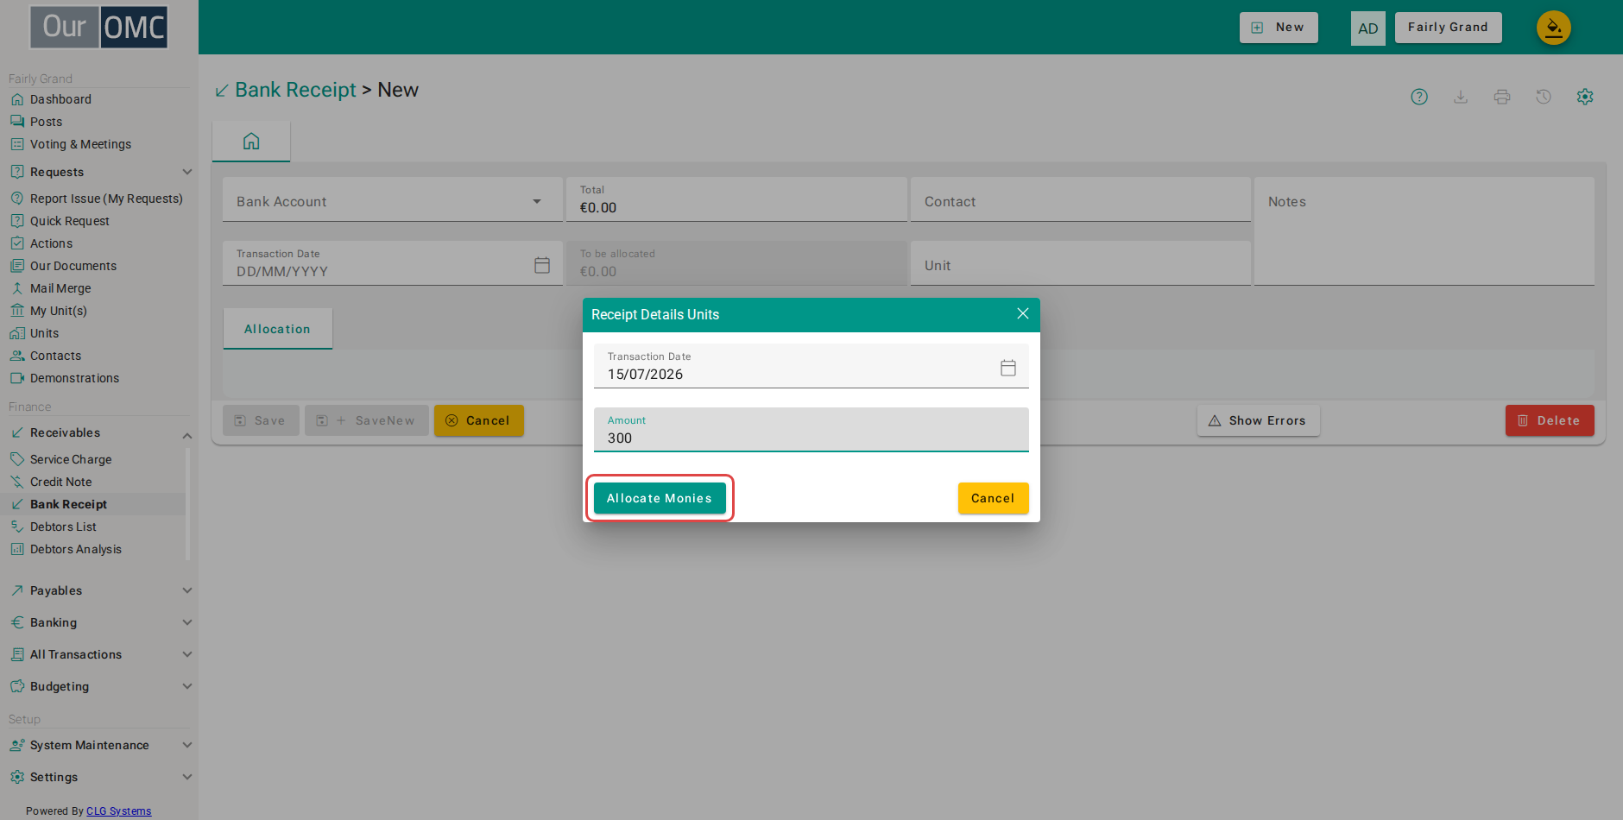This screenshot has height=820, width=1623.
Task: Open Service Charge under Receivables
Action: pos(71,459)
